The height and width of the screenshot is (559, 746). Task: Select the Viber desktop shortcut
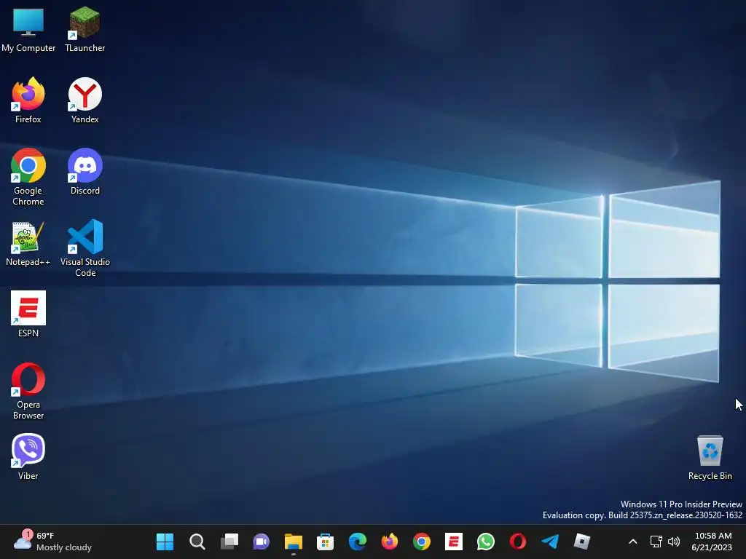coord(28,457)
